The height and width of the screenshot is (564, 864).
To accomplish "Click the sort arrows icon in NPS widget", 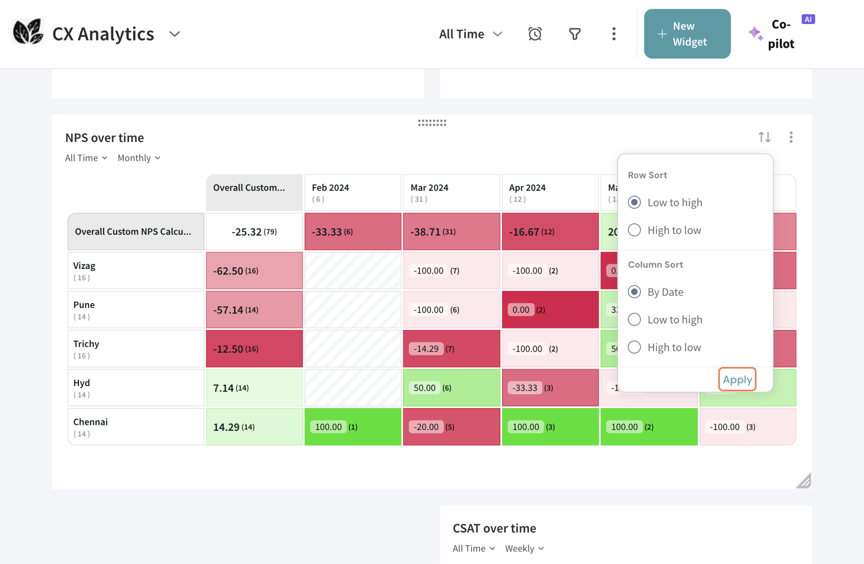I will [764, 137].
